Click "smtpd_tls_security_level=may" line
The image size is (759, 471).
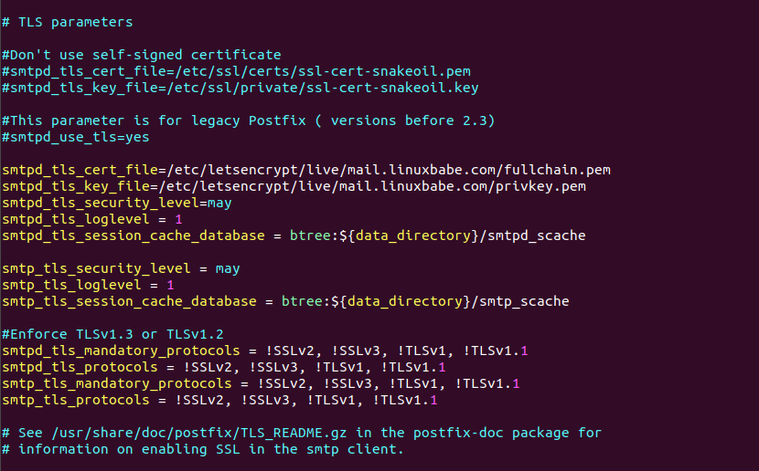click(117, 203)
